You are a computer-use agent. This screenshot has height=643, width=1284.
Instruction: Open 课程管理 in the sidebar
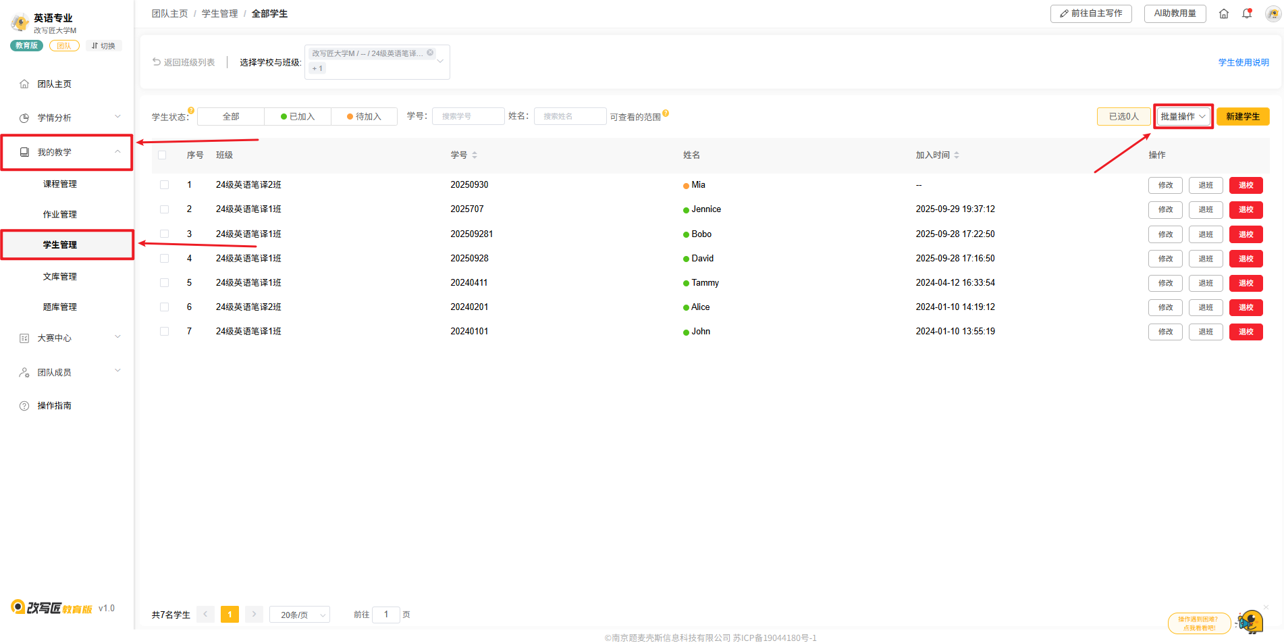[x=60, y=184]
